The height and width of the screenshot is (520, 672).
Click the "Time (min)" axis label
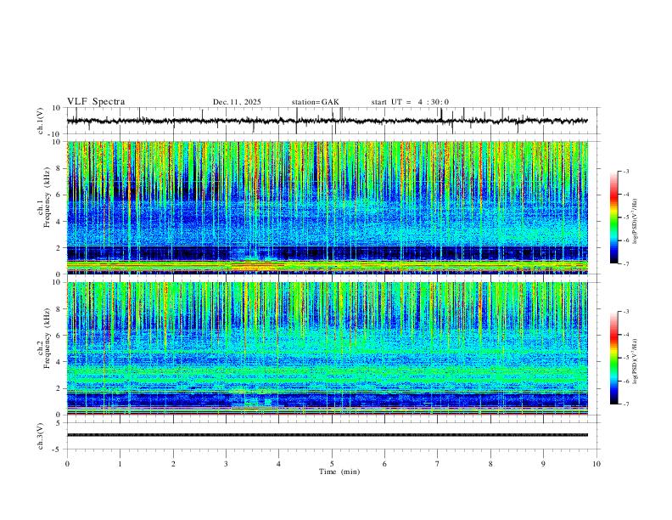(339, 472)
